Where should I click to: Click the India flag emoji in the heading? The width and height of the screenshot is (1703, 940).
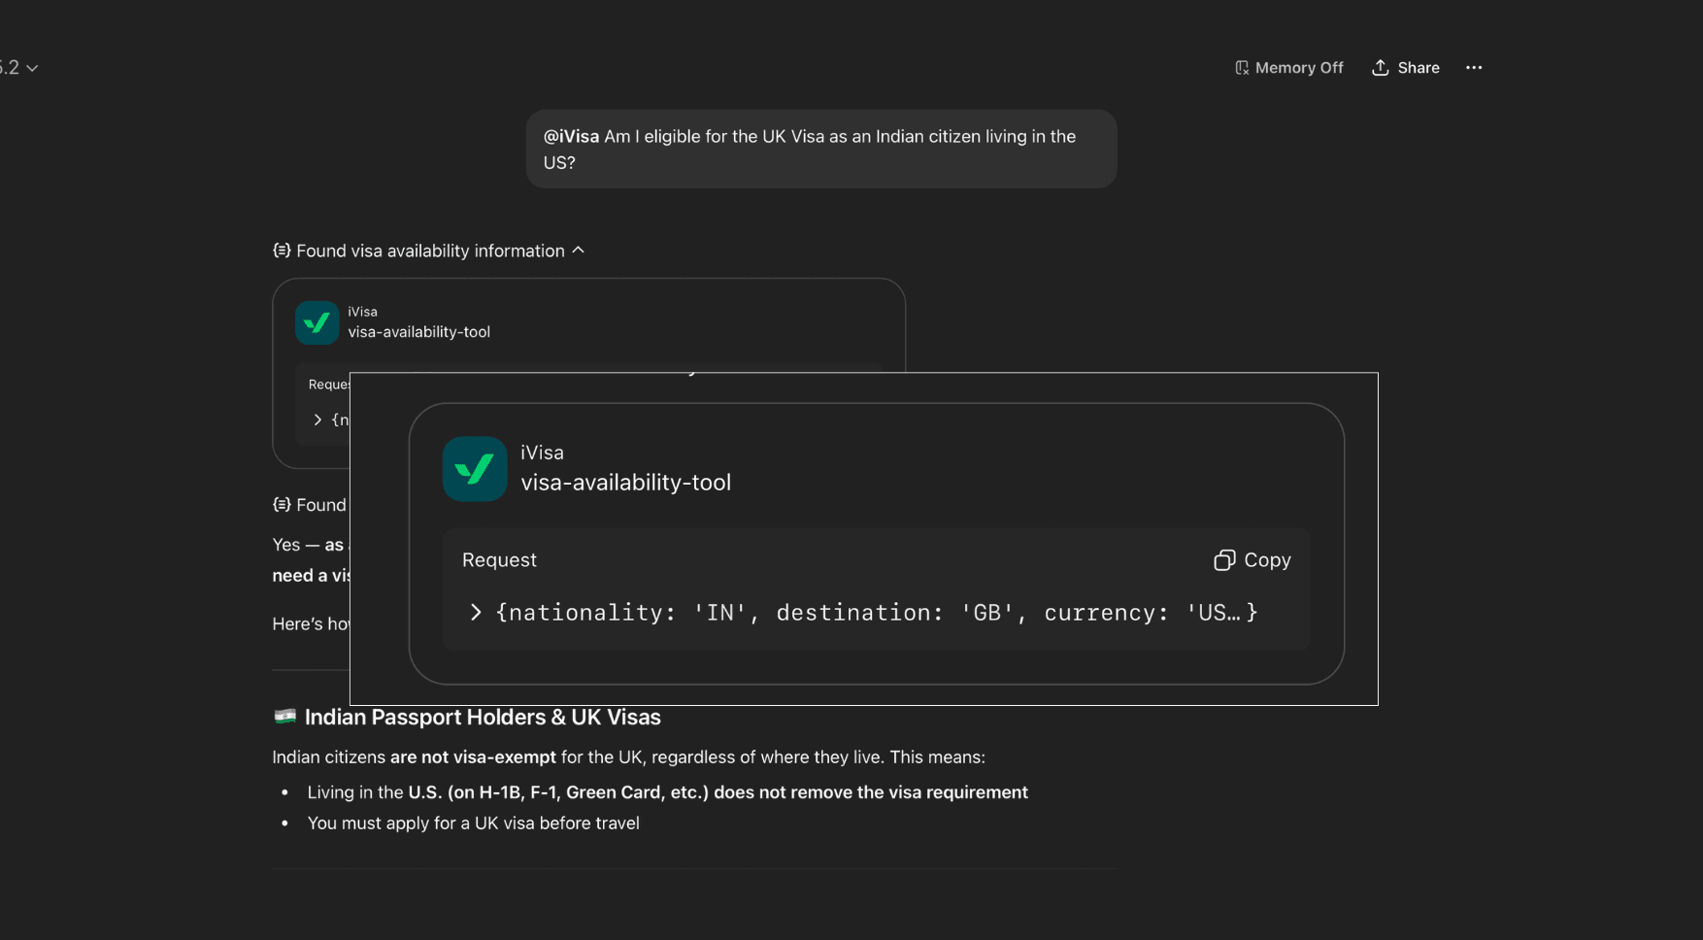pos(284,717)
